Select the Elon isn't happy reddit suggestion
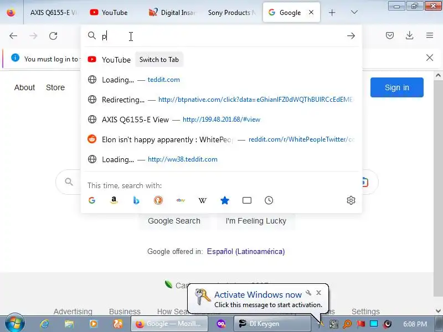 tap(221, 139)
